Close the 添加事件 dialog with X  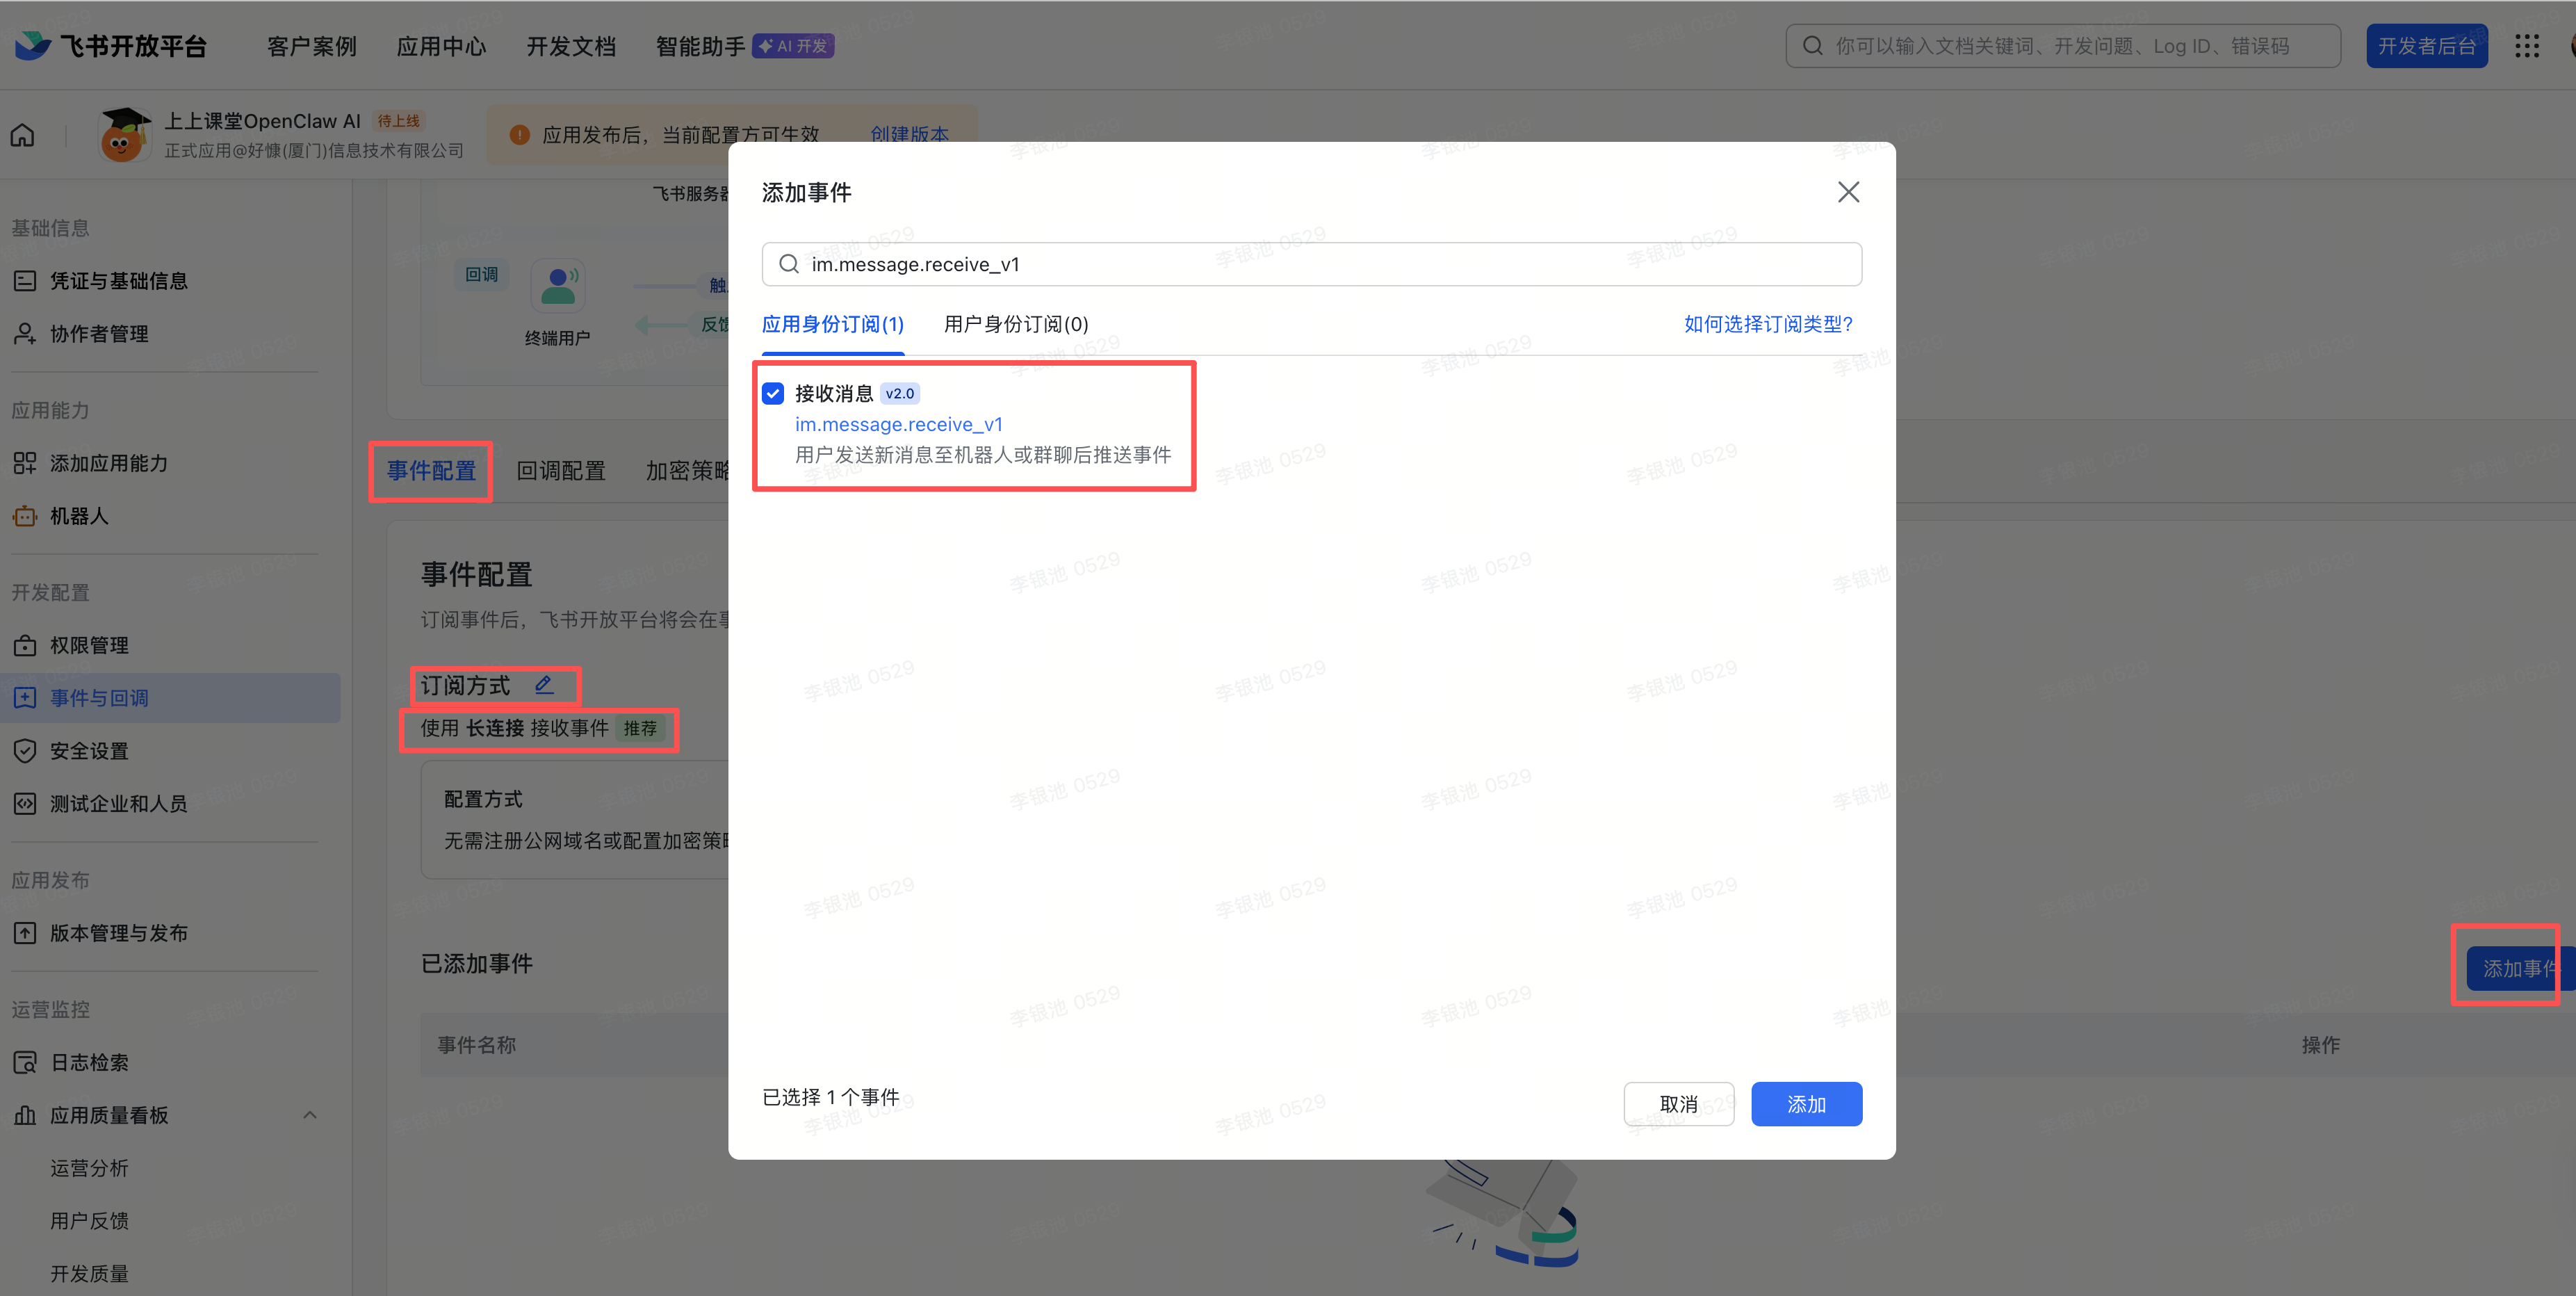click(x=1848, y=192)
